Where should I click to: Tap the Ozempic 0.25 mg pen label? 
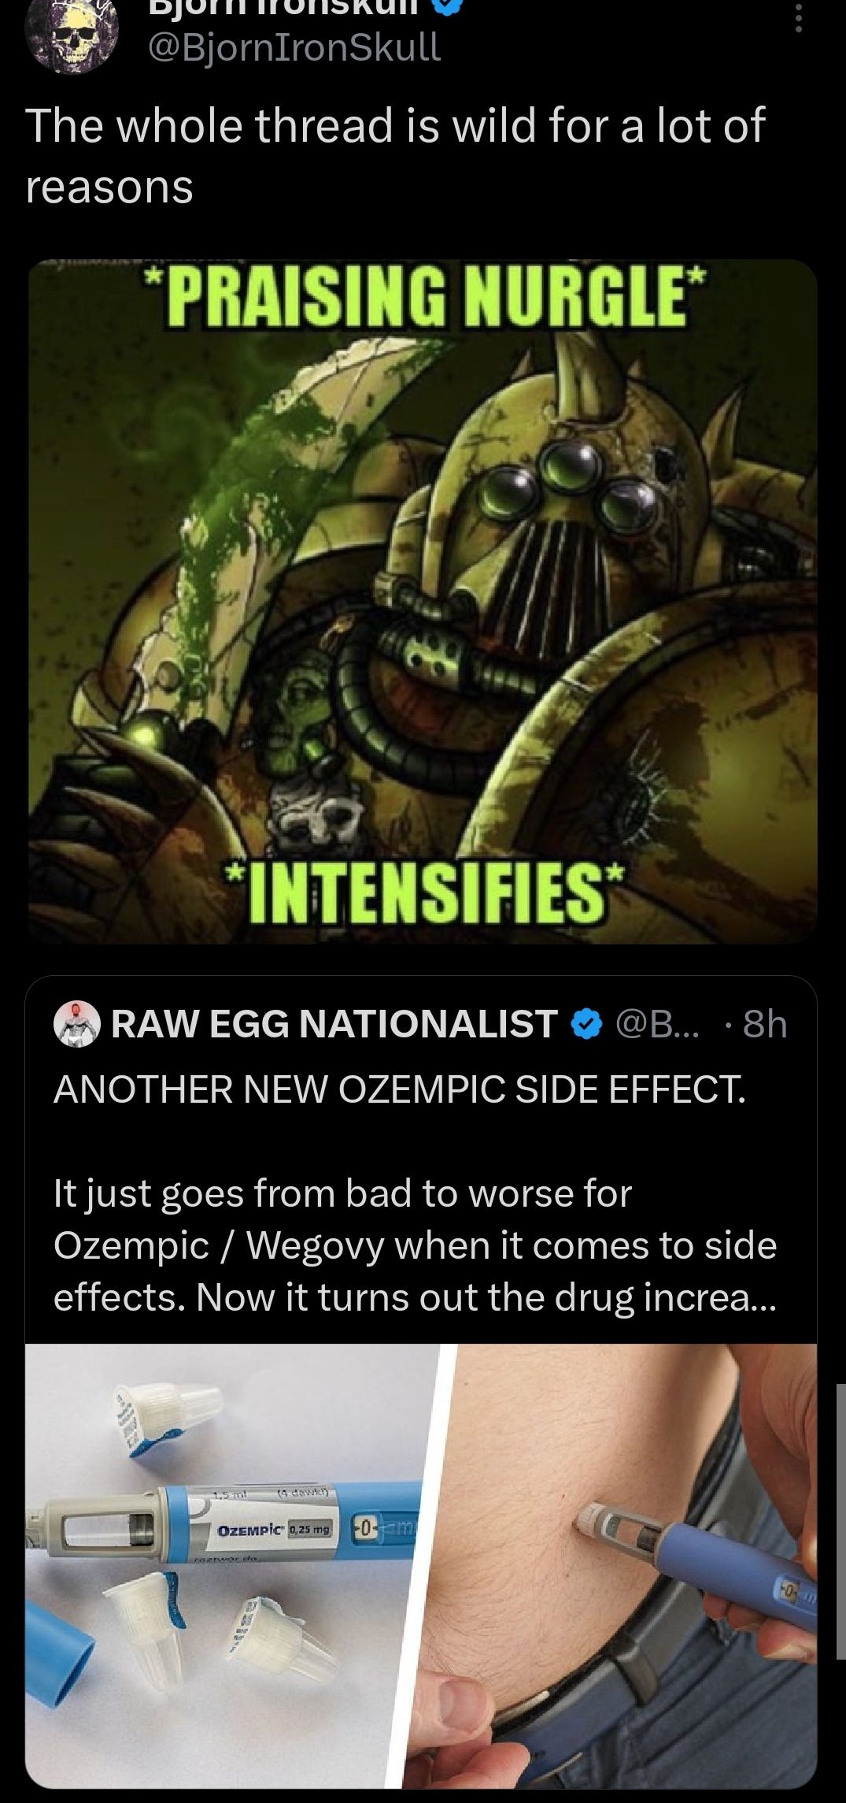click(x=275, y=1529)
